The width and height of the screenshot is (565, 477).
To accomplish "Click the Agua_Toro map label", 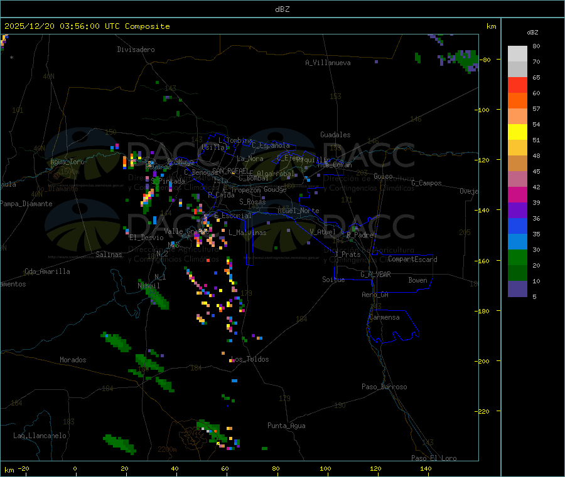I will (x=67, y=162).
